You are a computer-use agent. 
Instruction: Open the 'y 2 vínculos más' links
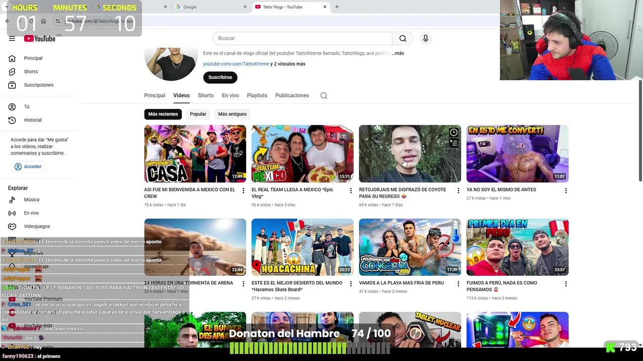tap(288, 64)
